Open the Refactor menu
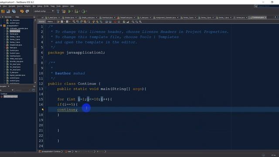The image size is (279, 157). coord(27,6)
